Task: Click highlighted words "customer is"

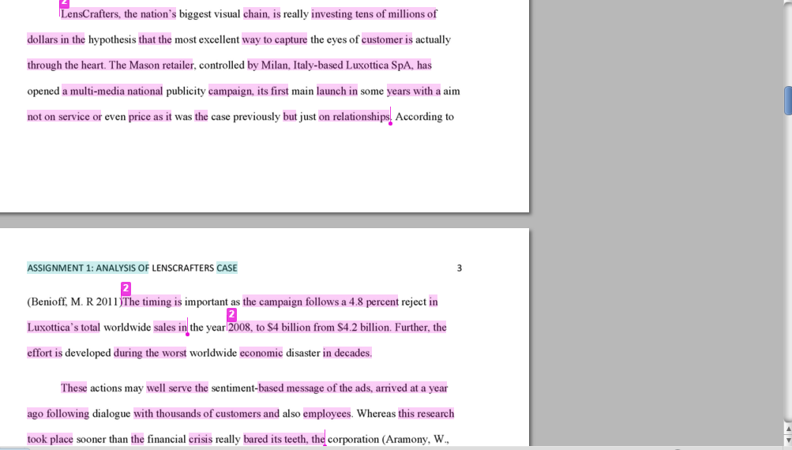Action: (387, 39)
